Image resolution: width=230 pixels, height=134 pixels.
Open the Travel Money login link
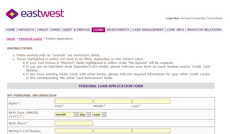click(215, 18)
